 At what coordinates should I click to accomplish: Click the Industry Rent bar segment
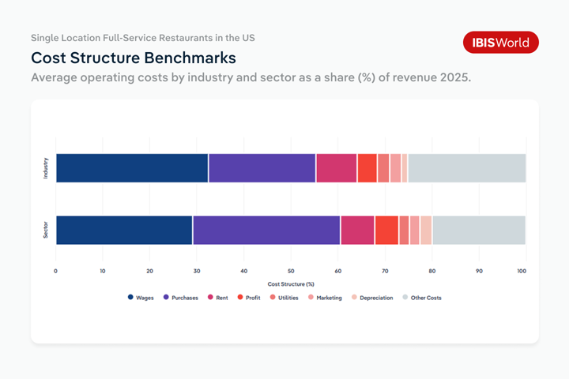pyautogui.click(x=336, y=168)
